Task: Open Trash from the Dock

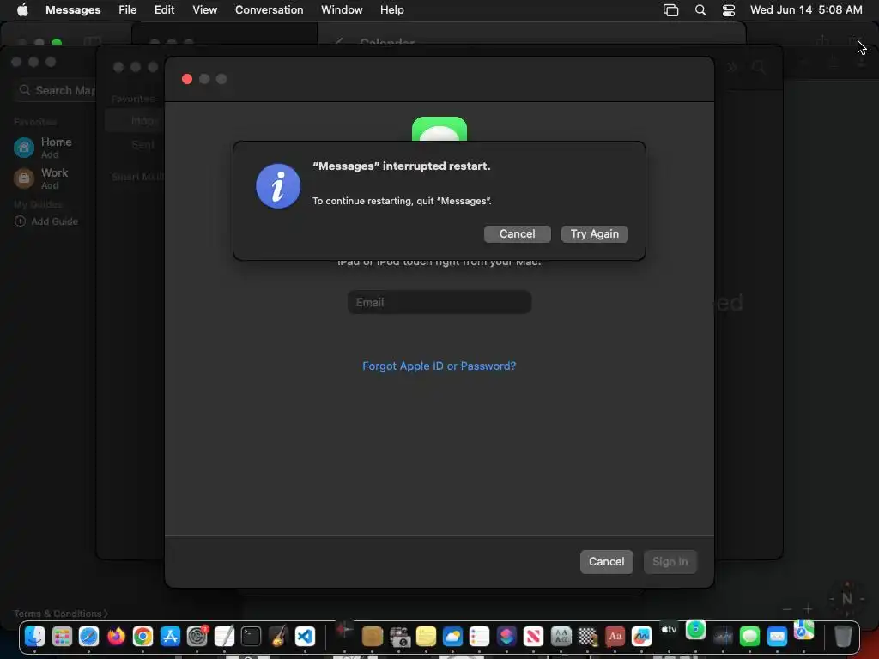Action: tap(843, 637)
